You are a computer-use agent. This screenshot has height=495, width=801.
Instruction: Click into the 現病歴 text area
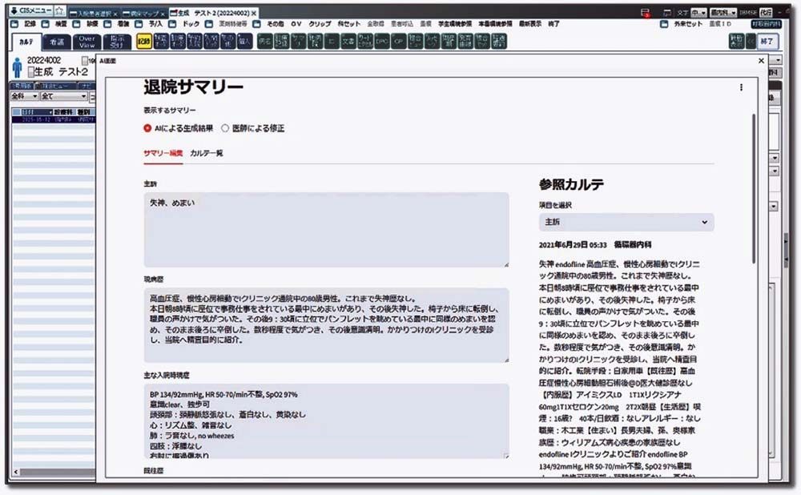tap(327, 325)
